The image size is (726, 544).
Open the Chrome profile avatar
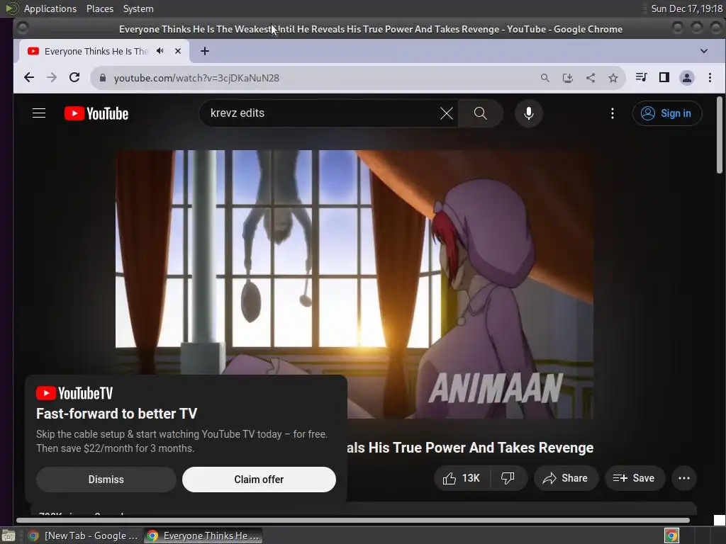coord(687,78)
